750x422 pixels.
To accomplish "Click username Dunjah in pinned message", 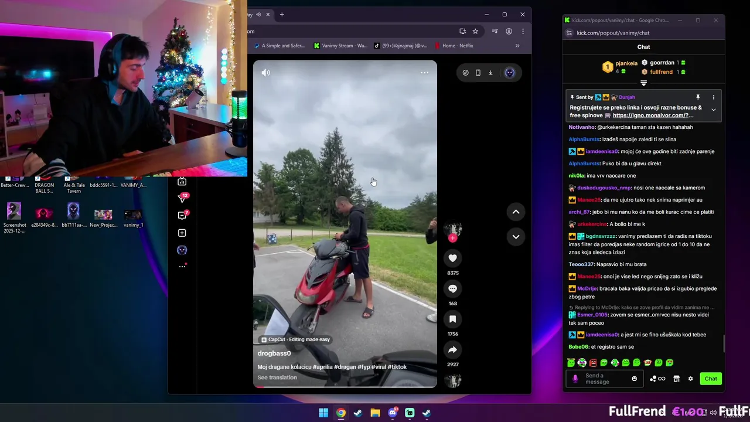I will pos(627,97).
